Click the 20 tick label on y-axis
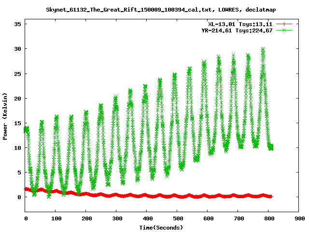Screen dimensions: 309x232 (16, 98)
